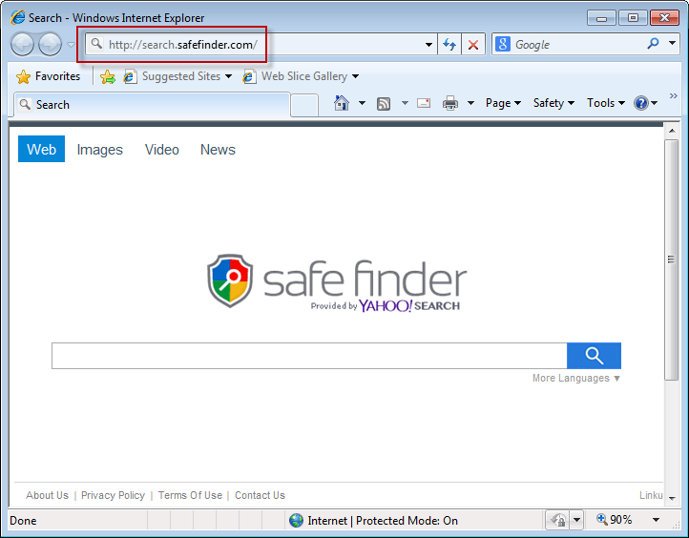Click the New Tab blank button
This screenshot has height=538, width=689.
point(304,105)
